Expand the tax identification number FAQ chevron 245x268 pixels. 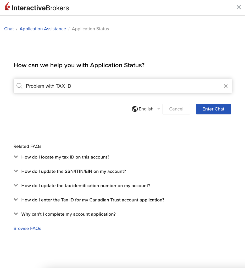(16, 185)
